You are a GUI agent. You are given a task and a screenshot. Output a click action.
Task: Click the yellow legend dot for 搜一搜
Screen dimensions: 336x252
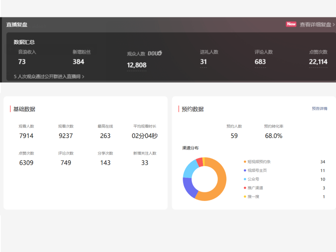245,197
